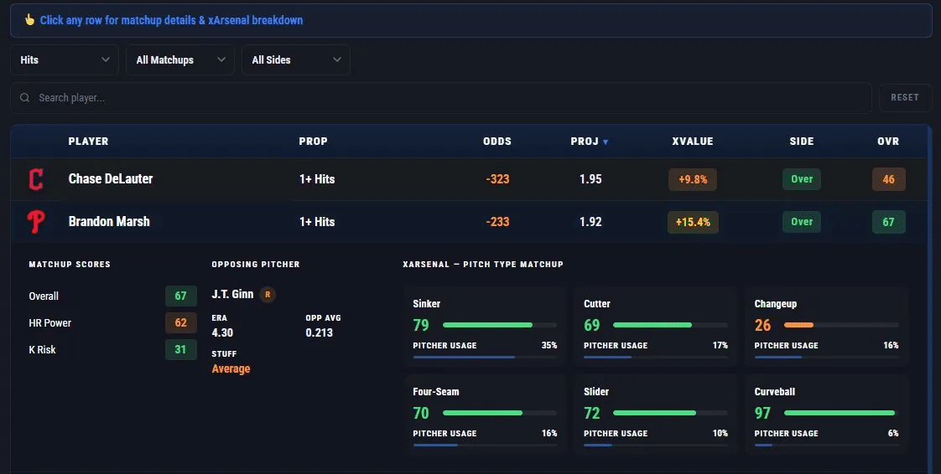Click the Slider pitch score bar
This screenshot has height=474, width=941.
[670, 413]
